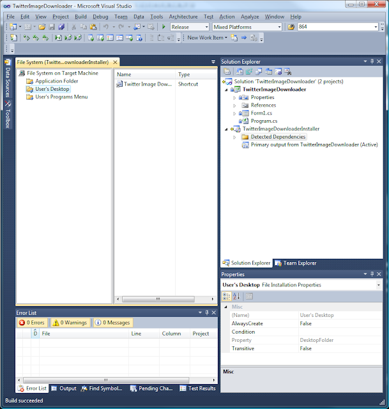Collapse the TwitterImageDownloader project node
Viewport: 389px width, 409px height.
[x=226, y=89]
